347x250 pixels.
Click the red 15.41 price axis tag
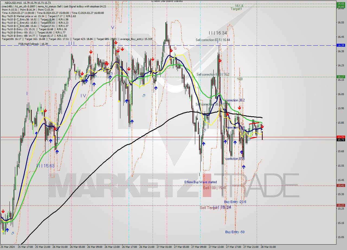click(341, 185)
